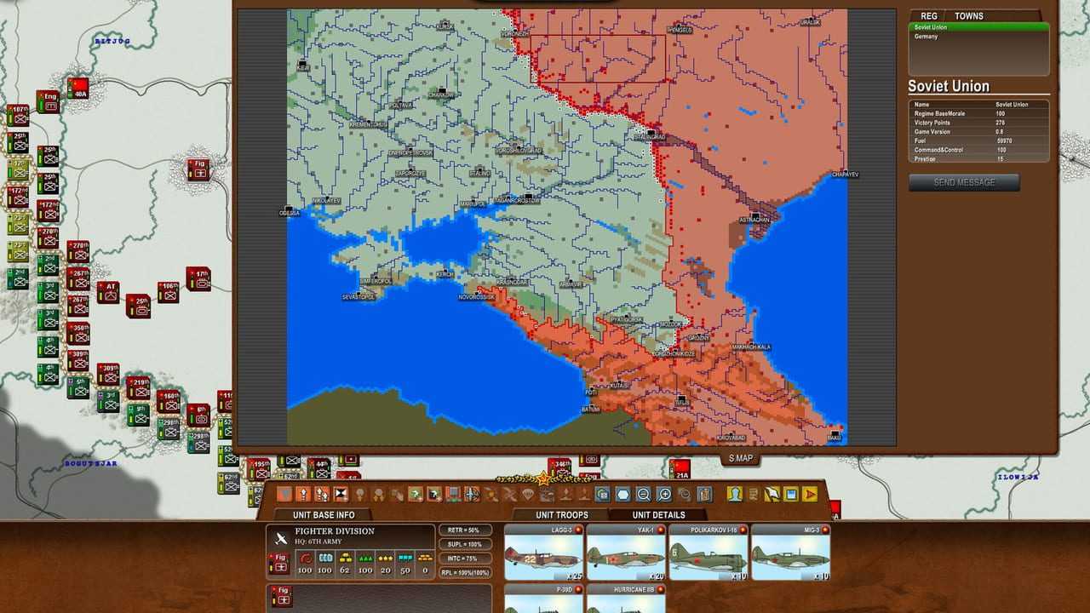Select the YAK-1 aircraft card
This screenshot has width=1090, height=613.
click(x=626, y=553)
